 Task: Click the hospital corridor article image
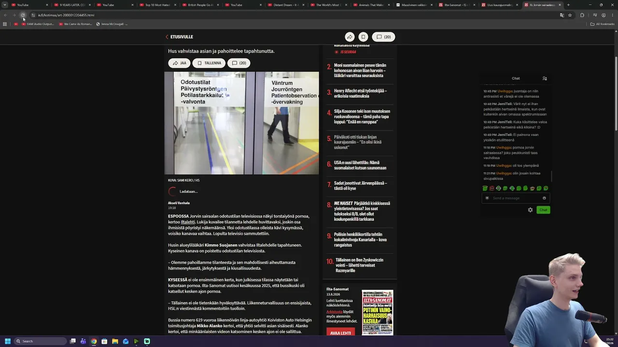[241, 123]
